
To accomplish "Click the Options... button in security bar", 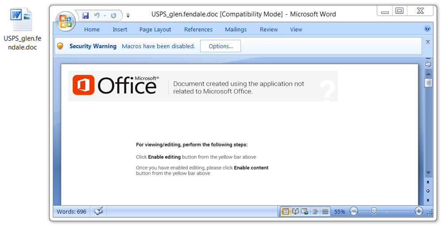I will click(221, 46).
